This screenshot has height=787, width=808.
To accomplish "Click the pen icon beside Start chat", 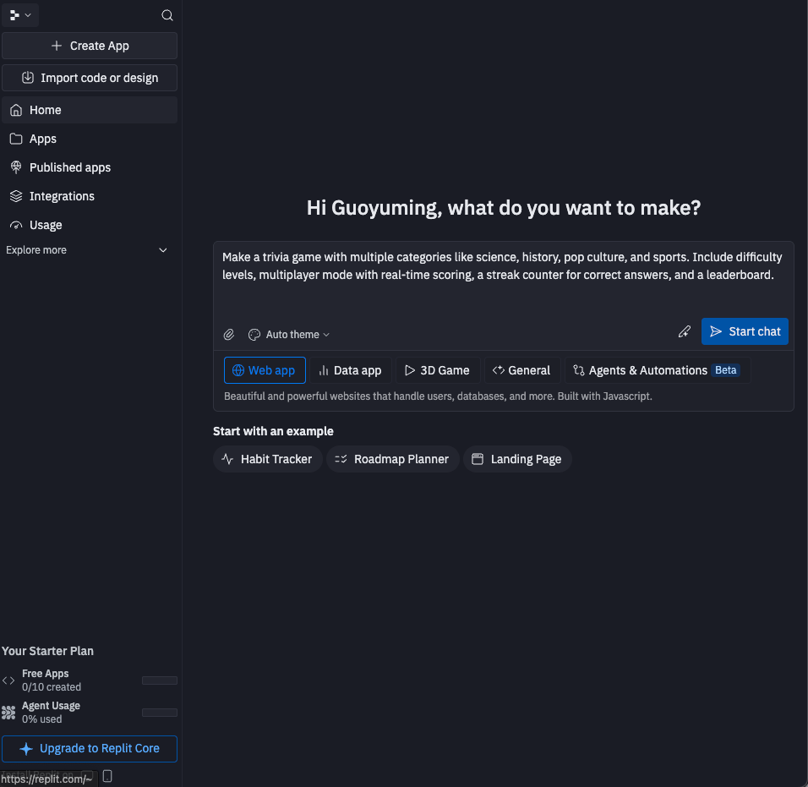I will pos(685,331).
